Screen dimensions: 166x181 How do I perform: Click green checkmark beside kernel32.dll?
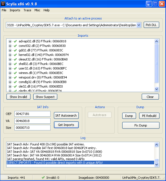click(x=15, y=55)
